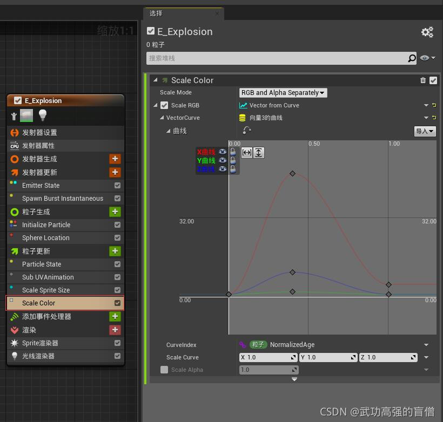Image resolution: width=443 pixels, height=422 pixels.
Task: Disable the Emitter State module checkbox
Action: coord(118,186)
